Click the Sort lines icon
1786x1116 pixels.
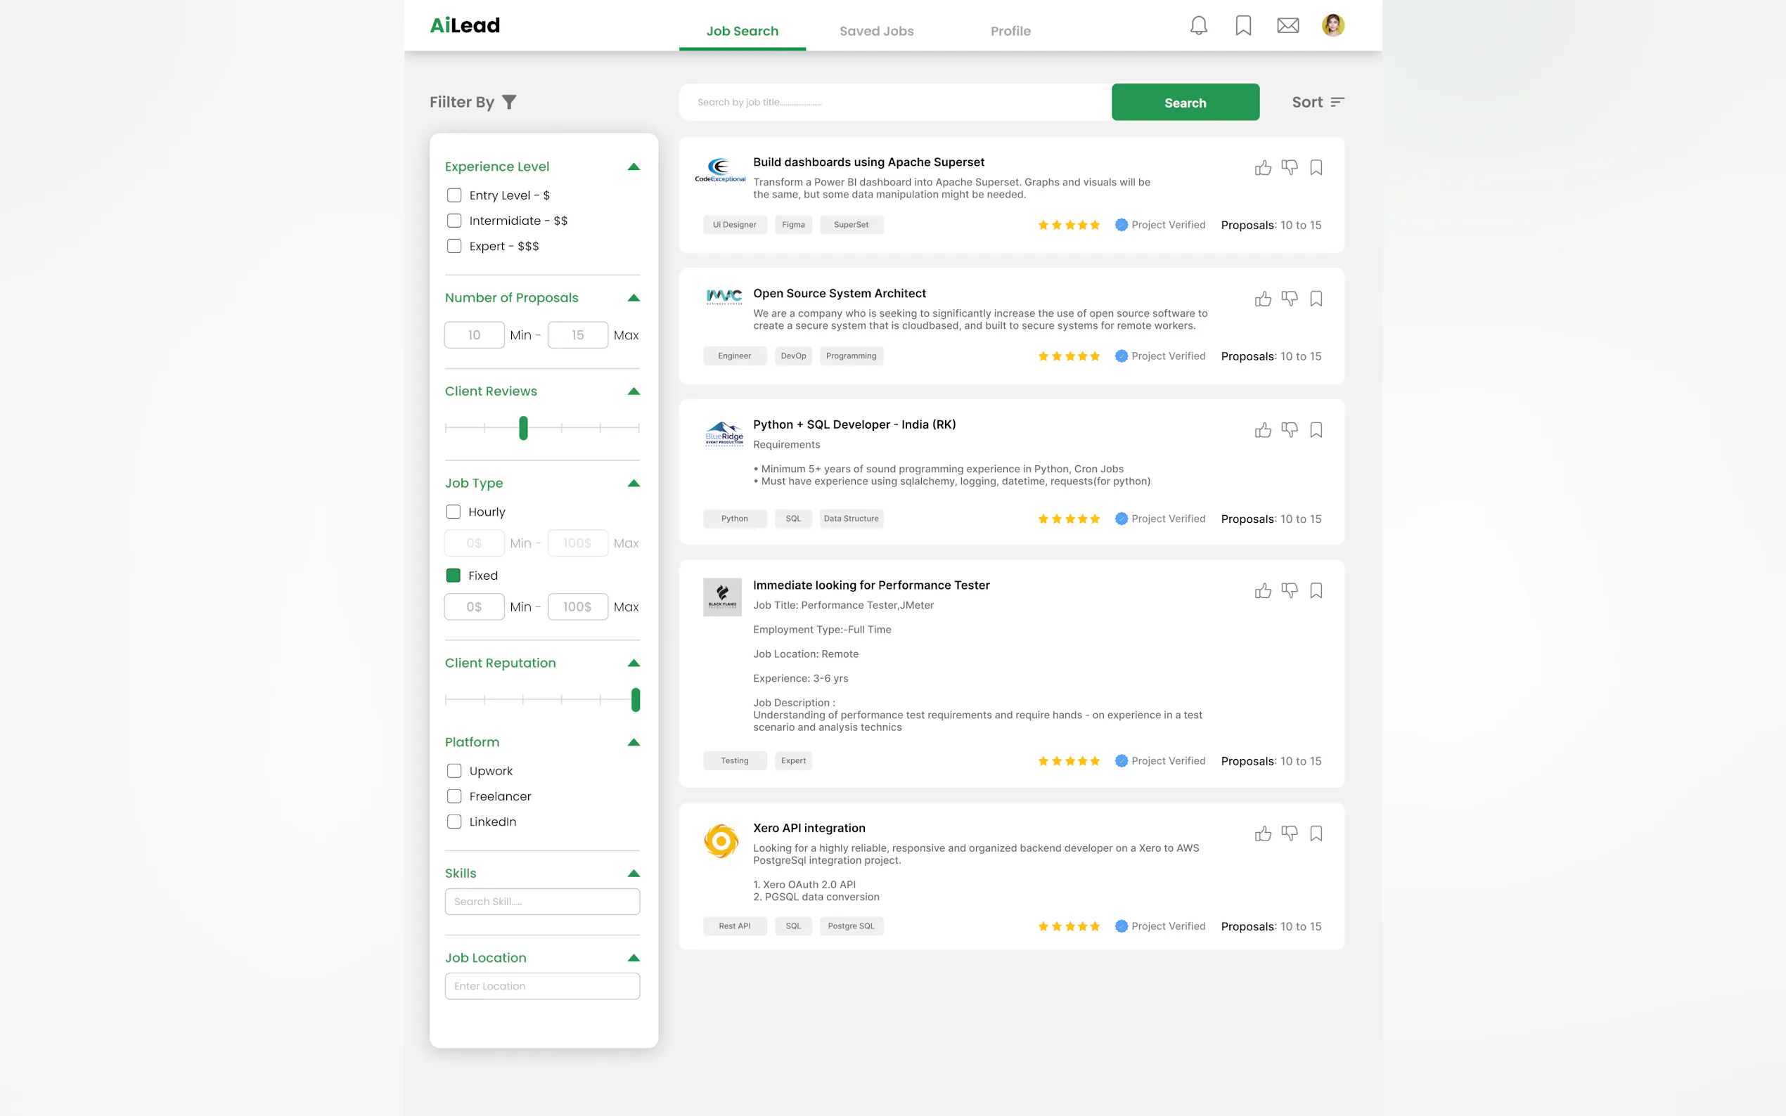[1337, 102]
